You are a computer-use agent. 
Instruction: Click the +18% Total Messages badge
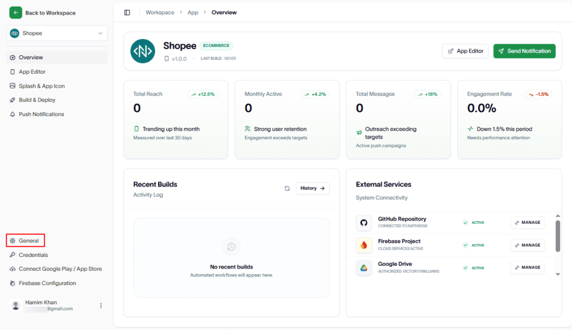pyautogui.click(x=427, y=94)
